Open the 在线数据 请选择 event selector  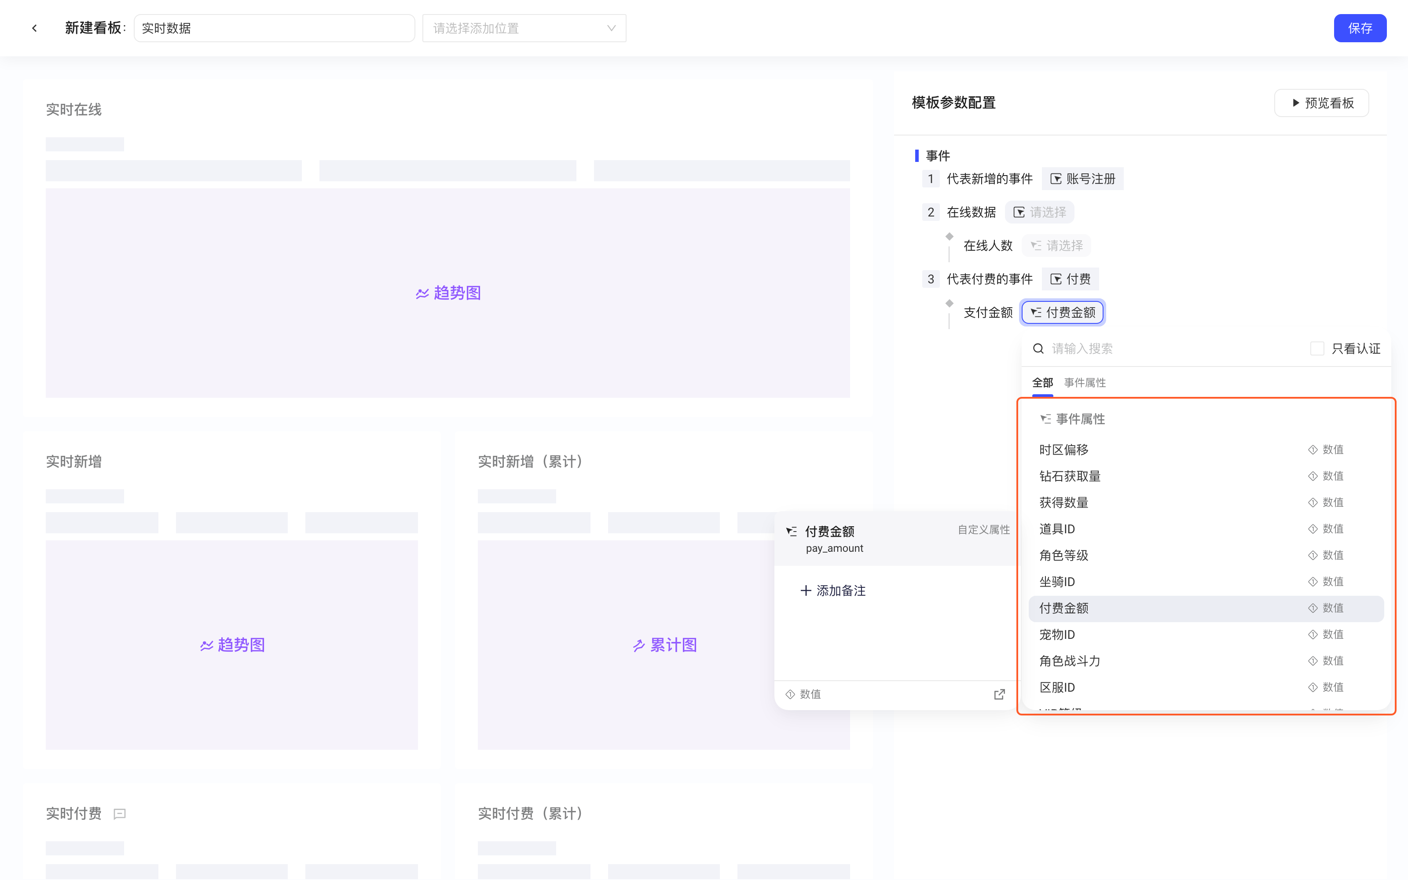click(x=1039, y=213)
